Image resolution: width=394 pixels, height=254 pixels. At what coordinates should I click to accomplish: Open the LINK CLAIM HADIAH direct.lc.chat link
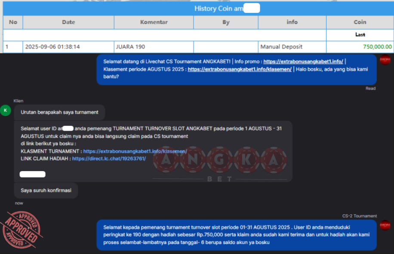109,159
